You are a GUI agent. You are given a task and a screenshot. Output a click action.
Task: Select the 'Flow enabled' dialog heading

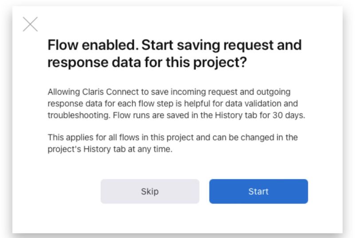click(x=174, y=54)
